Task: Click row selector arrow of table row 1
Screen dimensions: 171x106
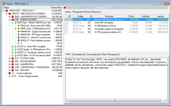Action: pyautogui.click(x=65, y=19)
